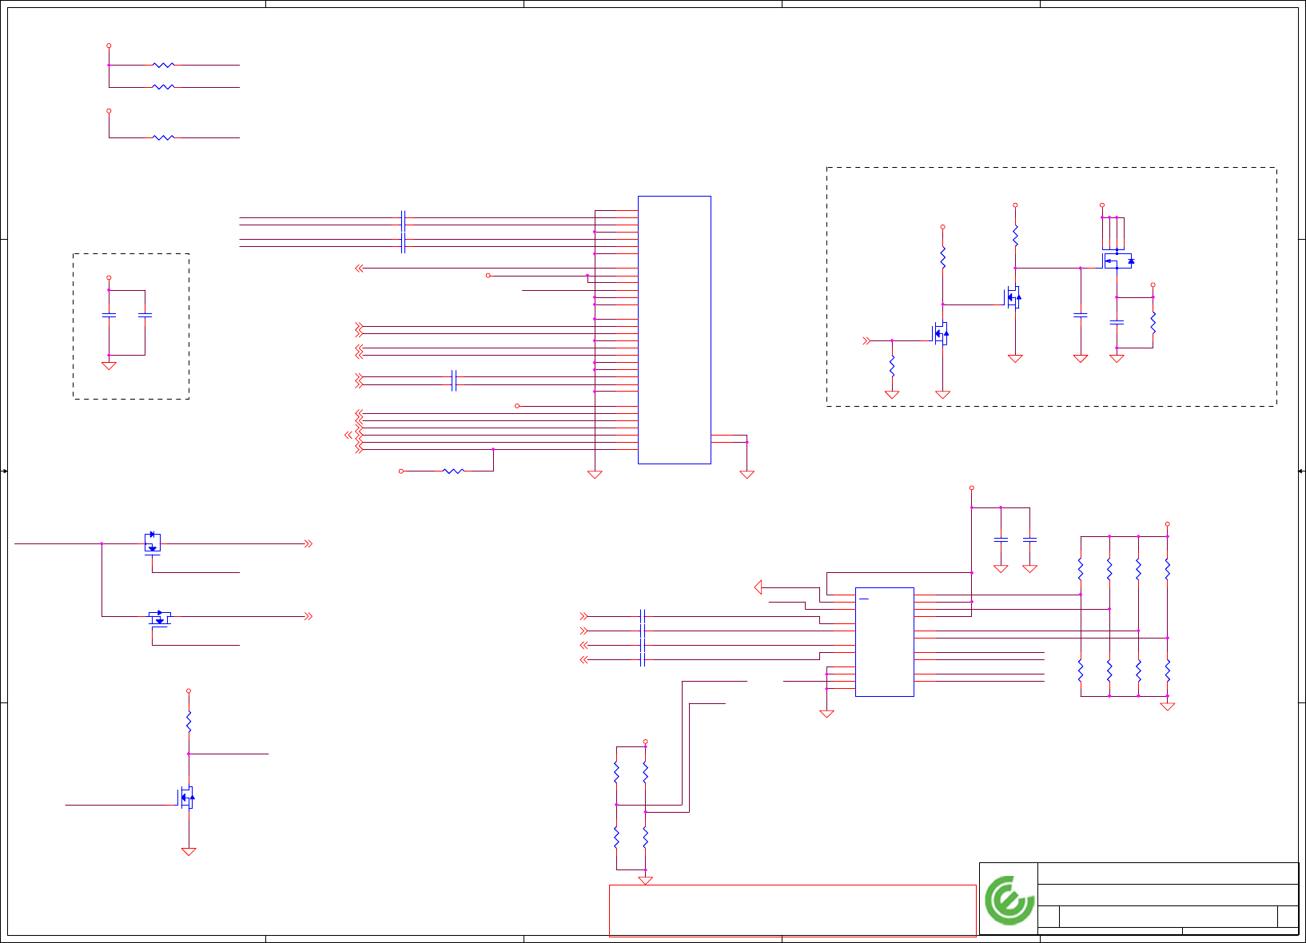Click the outward-offset double-chevron port left of the large connector
1306x943 pixels.
point(348,435)
